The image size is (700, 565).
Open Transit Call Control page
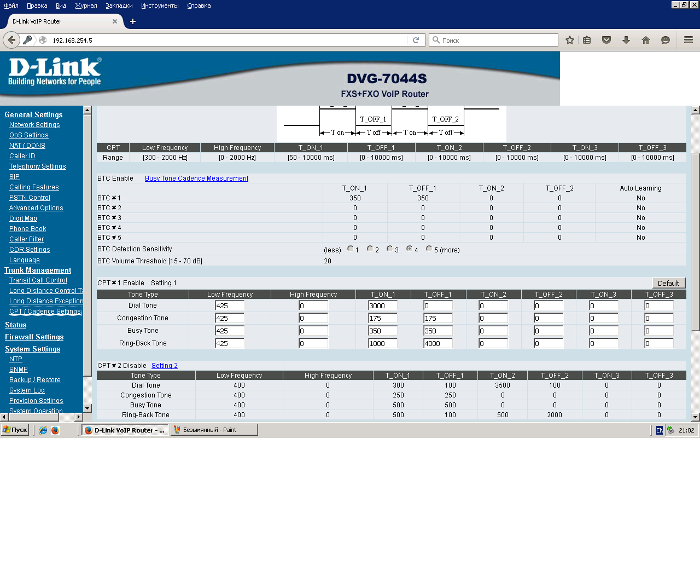38,280
